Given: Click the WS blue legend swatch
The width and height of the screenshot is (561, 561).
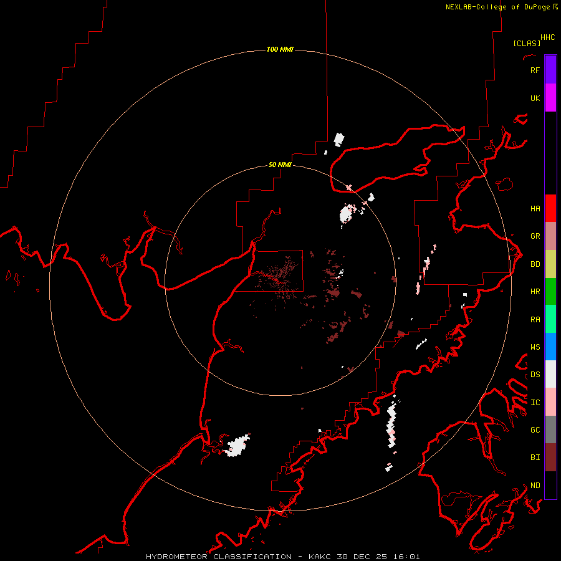Looking at the screenshot, I should (550, 347).
